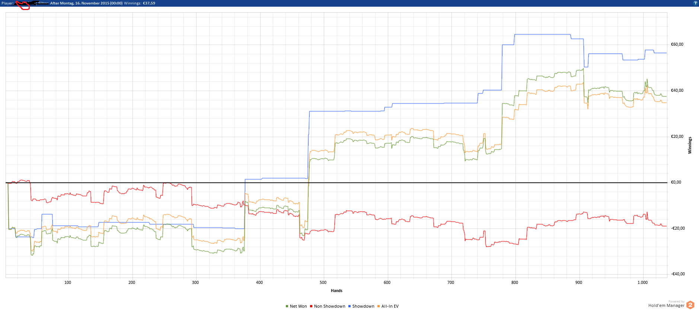The image size is (699, 311).
Task: Click the negative '-€20,00' axis label
Action: (678, 228)
